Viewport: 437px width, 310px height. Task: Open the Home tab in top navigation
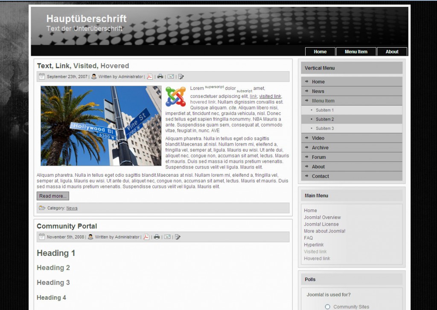tap(320, 52)
